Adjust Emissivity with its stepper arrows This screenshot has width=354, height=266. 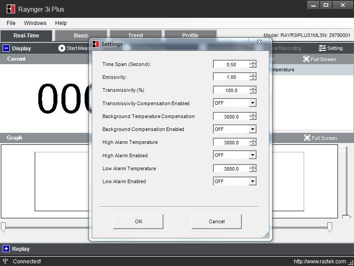(253, 77)
